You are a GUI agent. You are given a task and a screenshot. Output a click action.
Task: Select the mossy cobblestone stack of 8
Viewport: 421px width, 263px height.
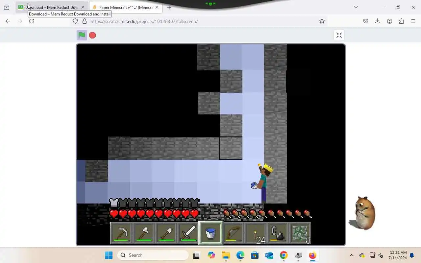[x=300, y=233]
